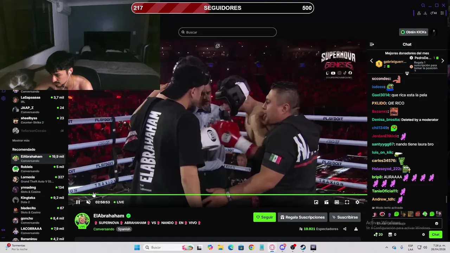Click the Spanish language tag
The image size is (450, 253).
pyautogui.click(x=124, y=229)
